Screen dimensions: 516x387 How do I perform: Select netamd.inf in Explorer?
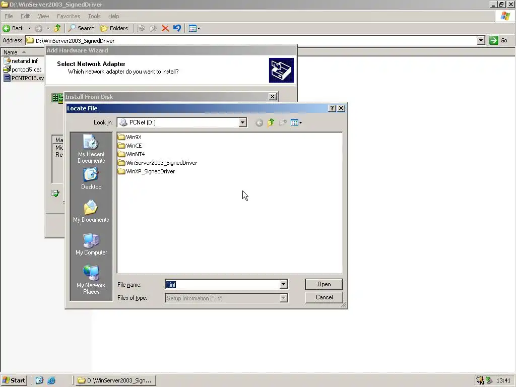[x=21, y=61]
